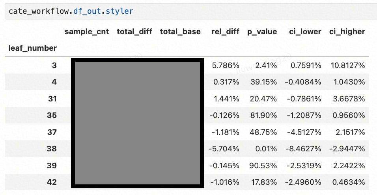This screenshot has width=377, height=195.
Task: Click the ci_higher column header
Action: pyautogui.click(x=347, y=32)
